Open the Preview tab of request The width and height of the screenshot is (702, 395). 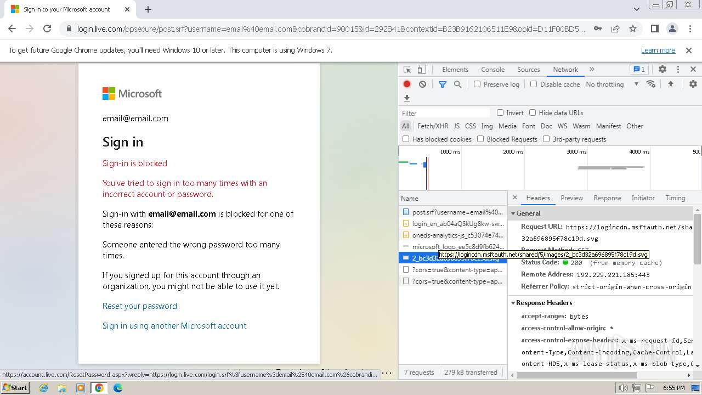click(571, 198)
